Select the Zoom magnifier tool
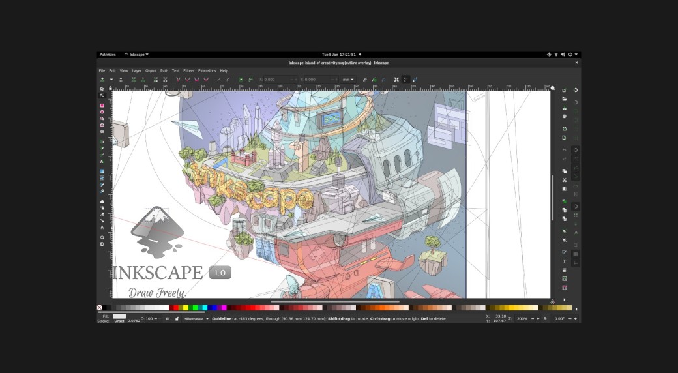Viewport: 678px width, 373px height. click(x=102, y=237)
